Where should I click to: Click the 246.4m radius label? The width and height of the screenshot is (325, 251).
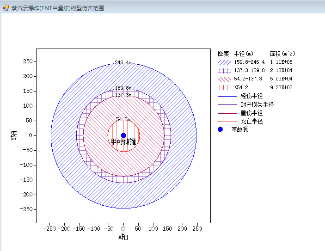pos(123,62)
